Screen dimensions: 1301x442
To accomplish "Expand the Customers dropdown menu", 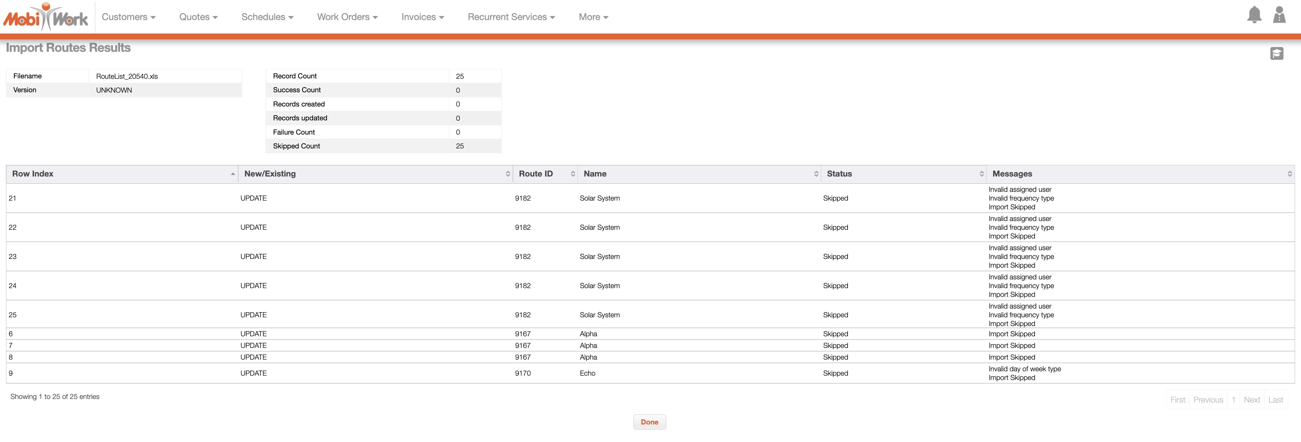I will pos(128,17).
